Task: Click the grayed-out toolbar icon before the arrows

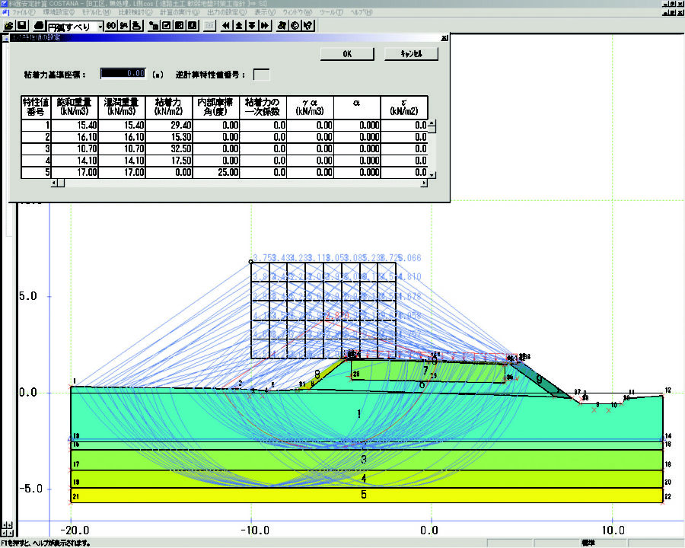Action: (x=210, y=26)
